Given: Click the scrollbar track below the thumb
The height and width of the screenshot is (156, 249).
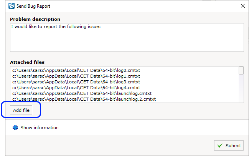Looking at the screenshot, I should [x=241, y=88].
